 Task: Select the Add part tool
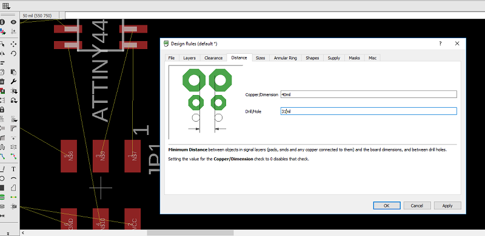pos(2,91)
